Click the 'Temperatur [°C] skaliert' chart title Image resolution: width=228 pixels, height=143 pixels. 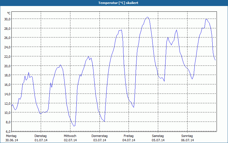118,3
